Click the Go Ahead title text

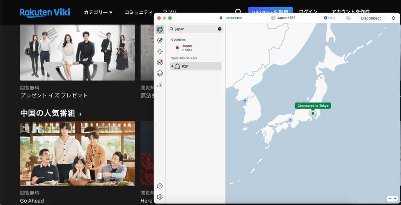32,201
